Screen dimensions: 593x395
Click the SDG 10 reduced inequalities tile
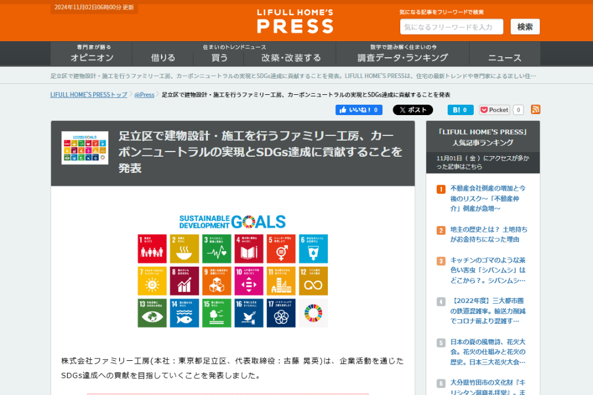[249, 281]
